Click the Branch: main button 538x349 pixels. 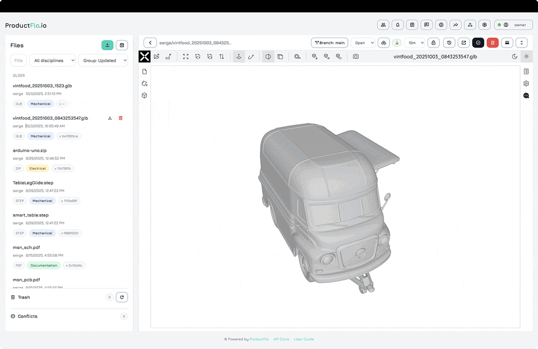coord(330,43)
